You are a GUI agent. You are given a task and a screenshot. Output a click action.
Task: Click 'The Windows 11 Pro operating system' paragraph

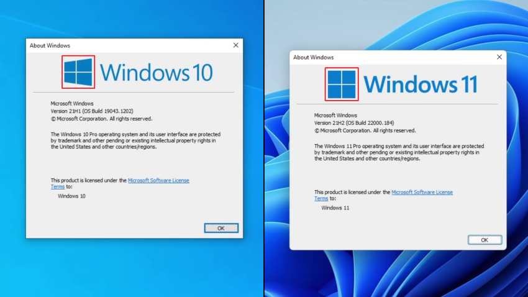[399, 152]
